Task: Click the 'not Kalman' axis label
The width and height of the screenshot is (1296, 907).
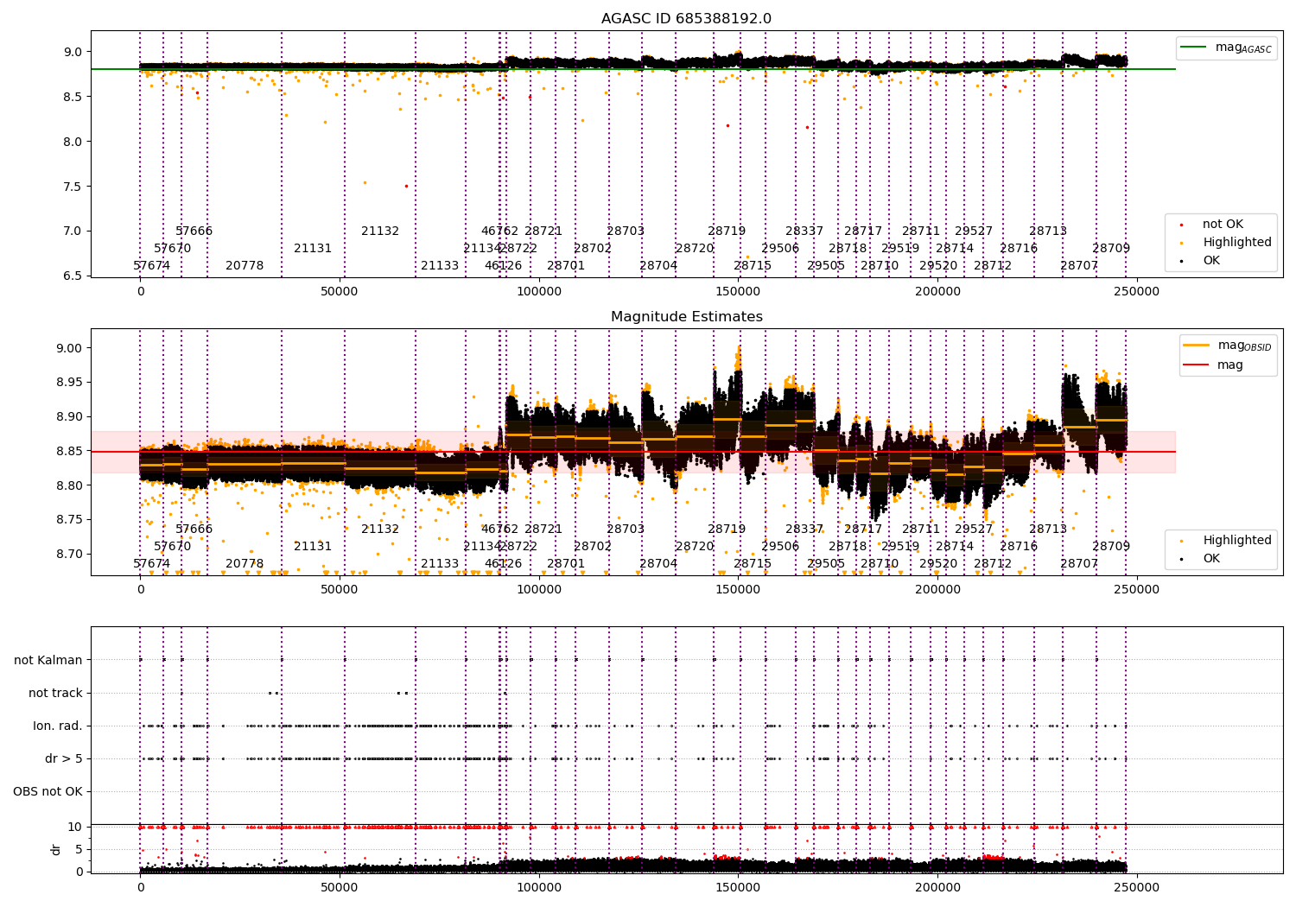Action: pos(48,661)
